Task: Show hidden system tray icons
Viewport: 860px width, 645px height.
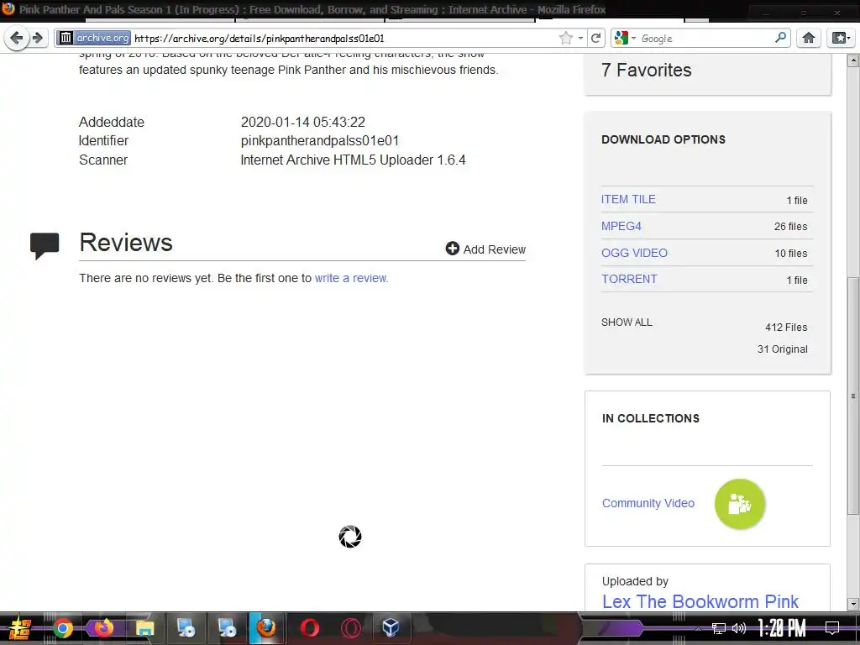Action: pyautogui.click(x=698, y=628)
